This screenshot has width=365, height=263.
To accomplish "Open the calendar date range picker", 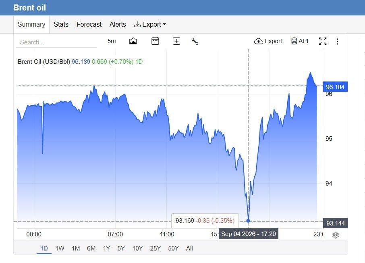I will pos(155,41).
